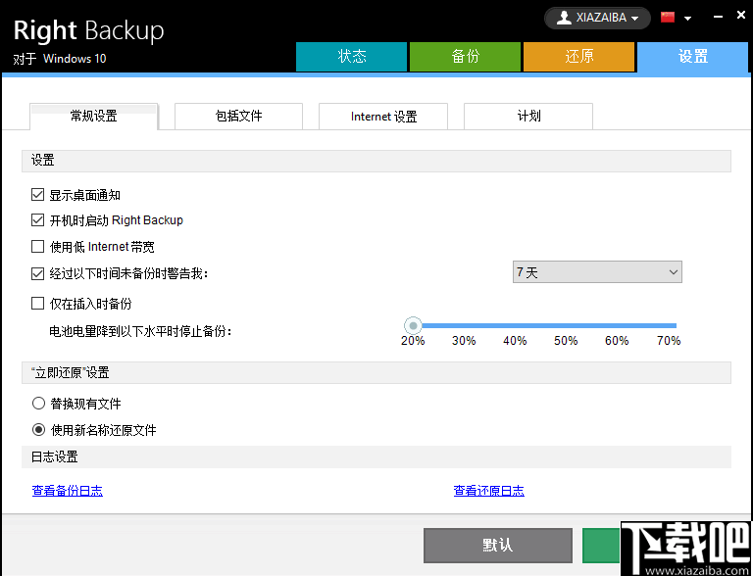Set battery slider to 50% mark

pos(566,326)
